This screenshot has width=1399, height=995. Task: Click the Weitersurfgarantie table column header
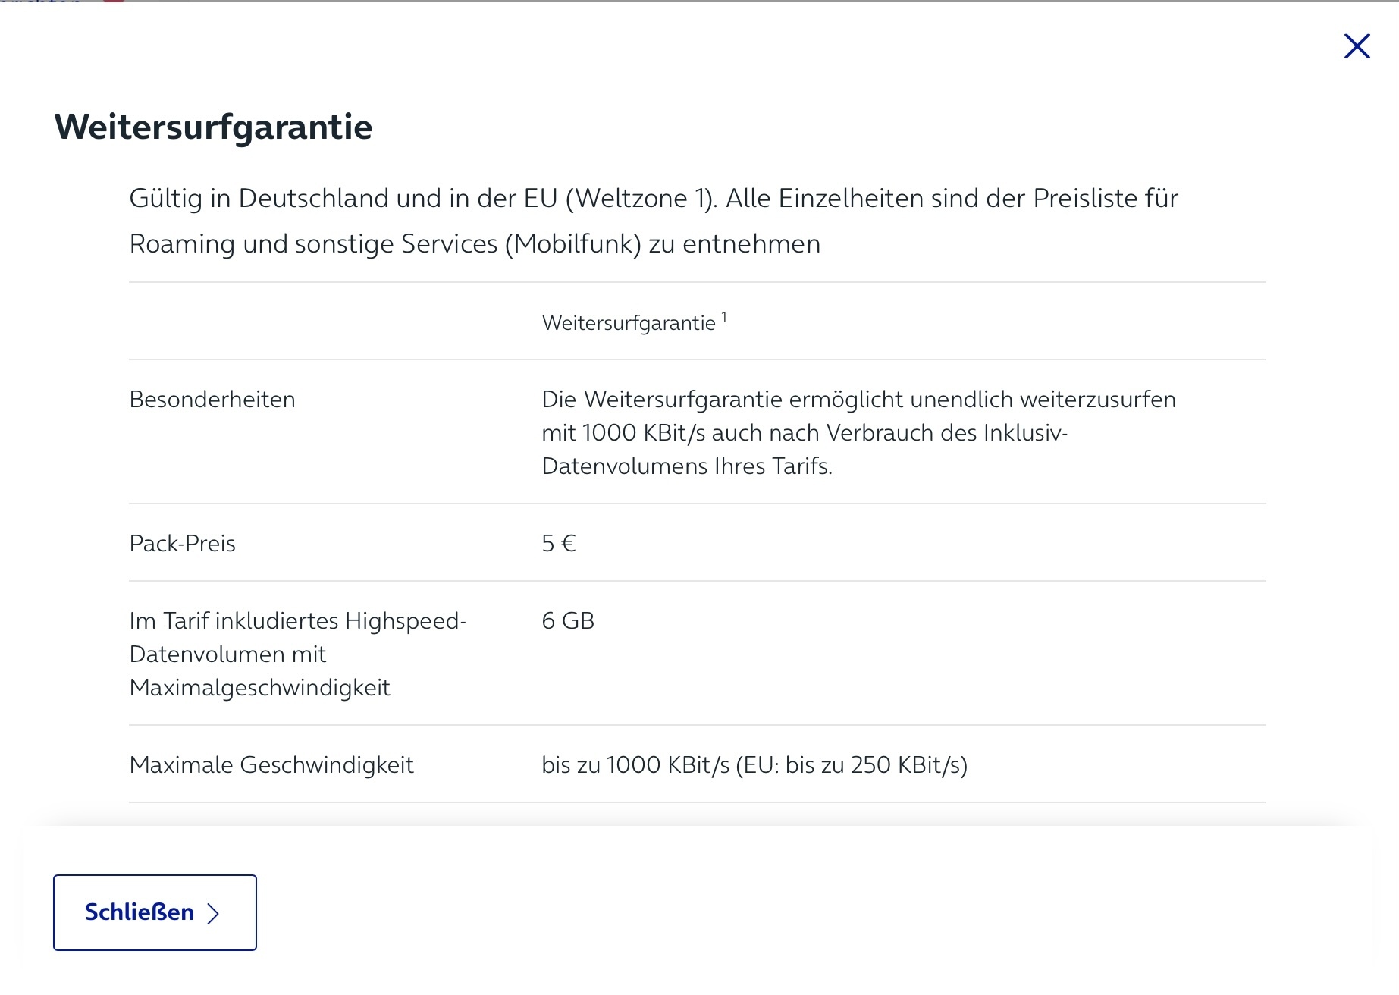635,322
